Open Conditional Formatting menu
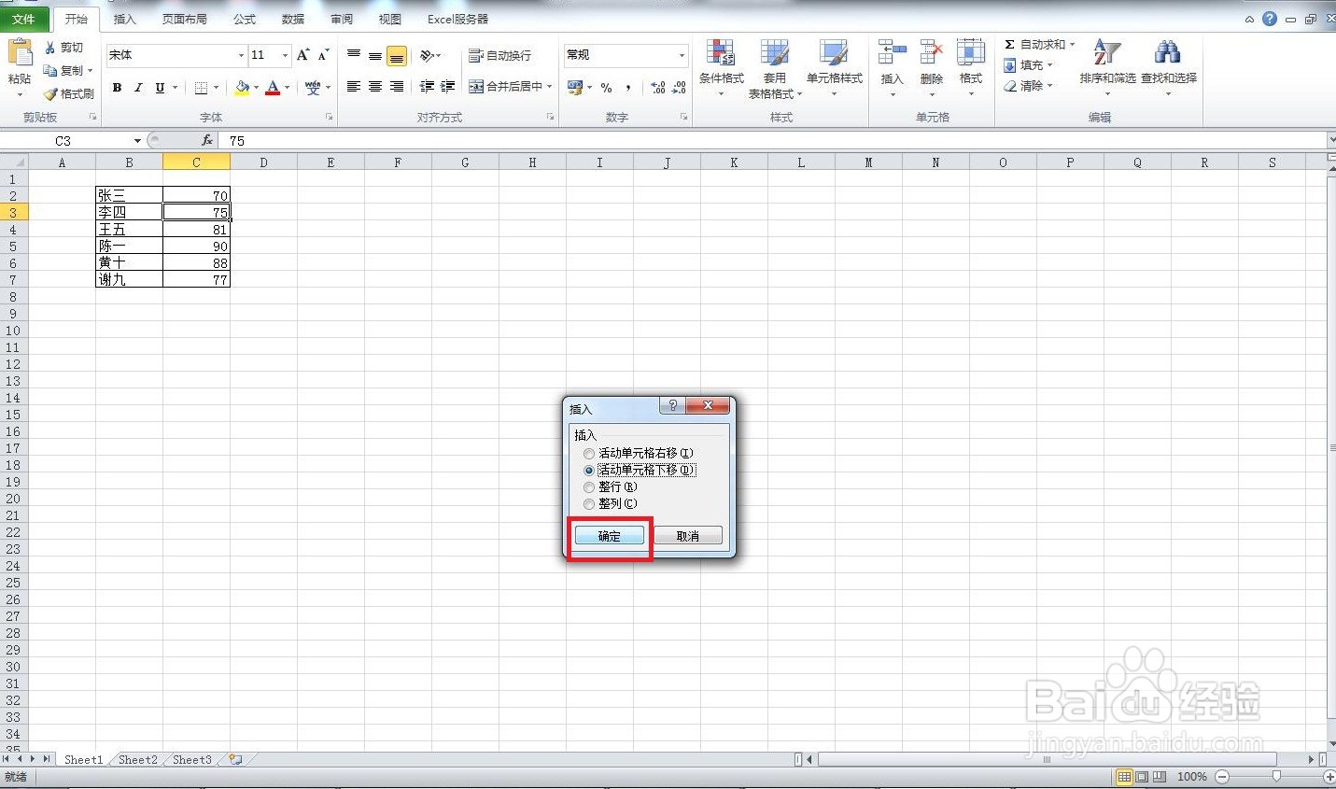Image resolution: width=1336 pixels, height=789 pixels. pos(721,69)
